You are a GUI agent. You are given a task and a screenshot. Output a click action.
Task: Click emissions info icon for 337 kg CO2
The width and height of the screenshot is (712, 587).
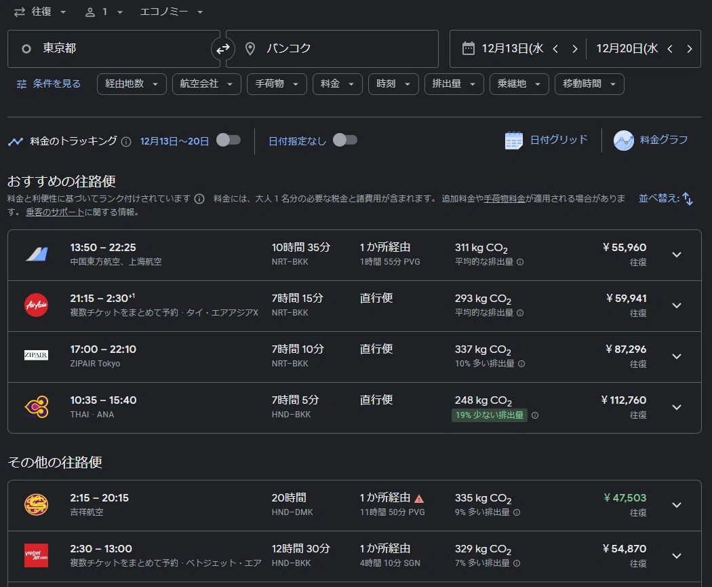521,364
